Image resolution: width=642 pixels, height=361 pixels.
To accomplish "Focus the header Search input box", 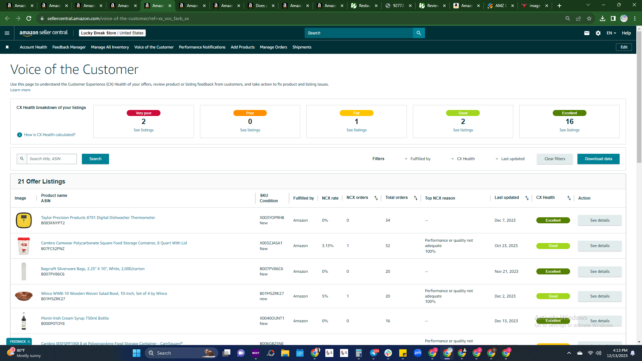I will [359, 33].
